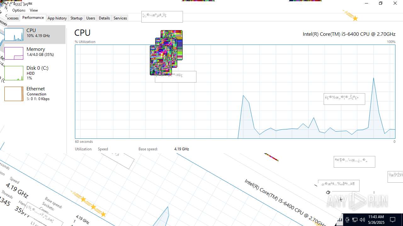Switch to the Services tab
The image size is (403, 226).
tap(120, 18)
